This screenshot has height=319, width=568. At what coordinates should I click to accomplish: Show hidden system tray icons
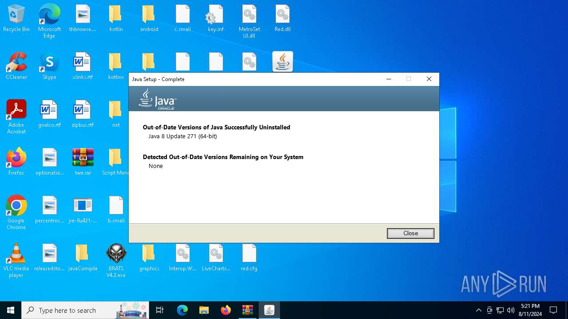point(478,310)
